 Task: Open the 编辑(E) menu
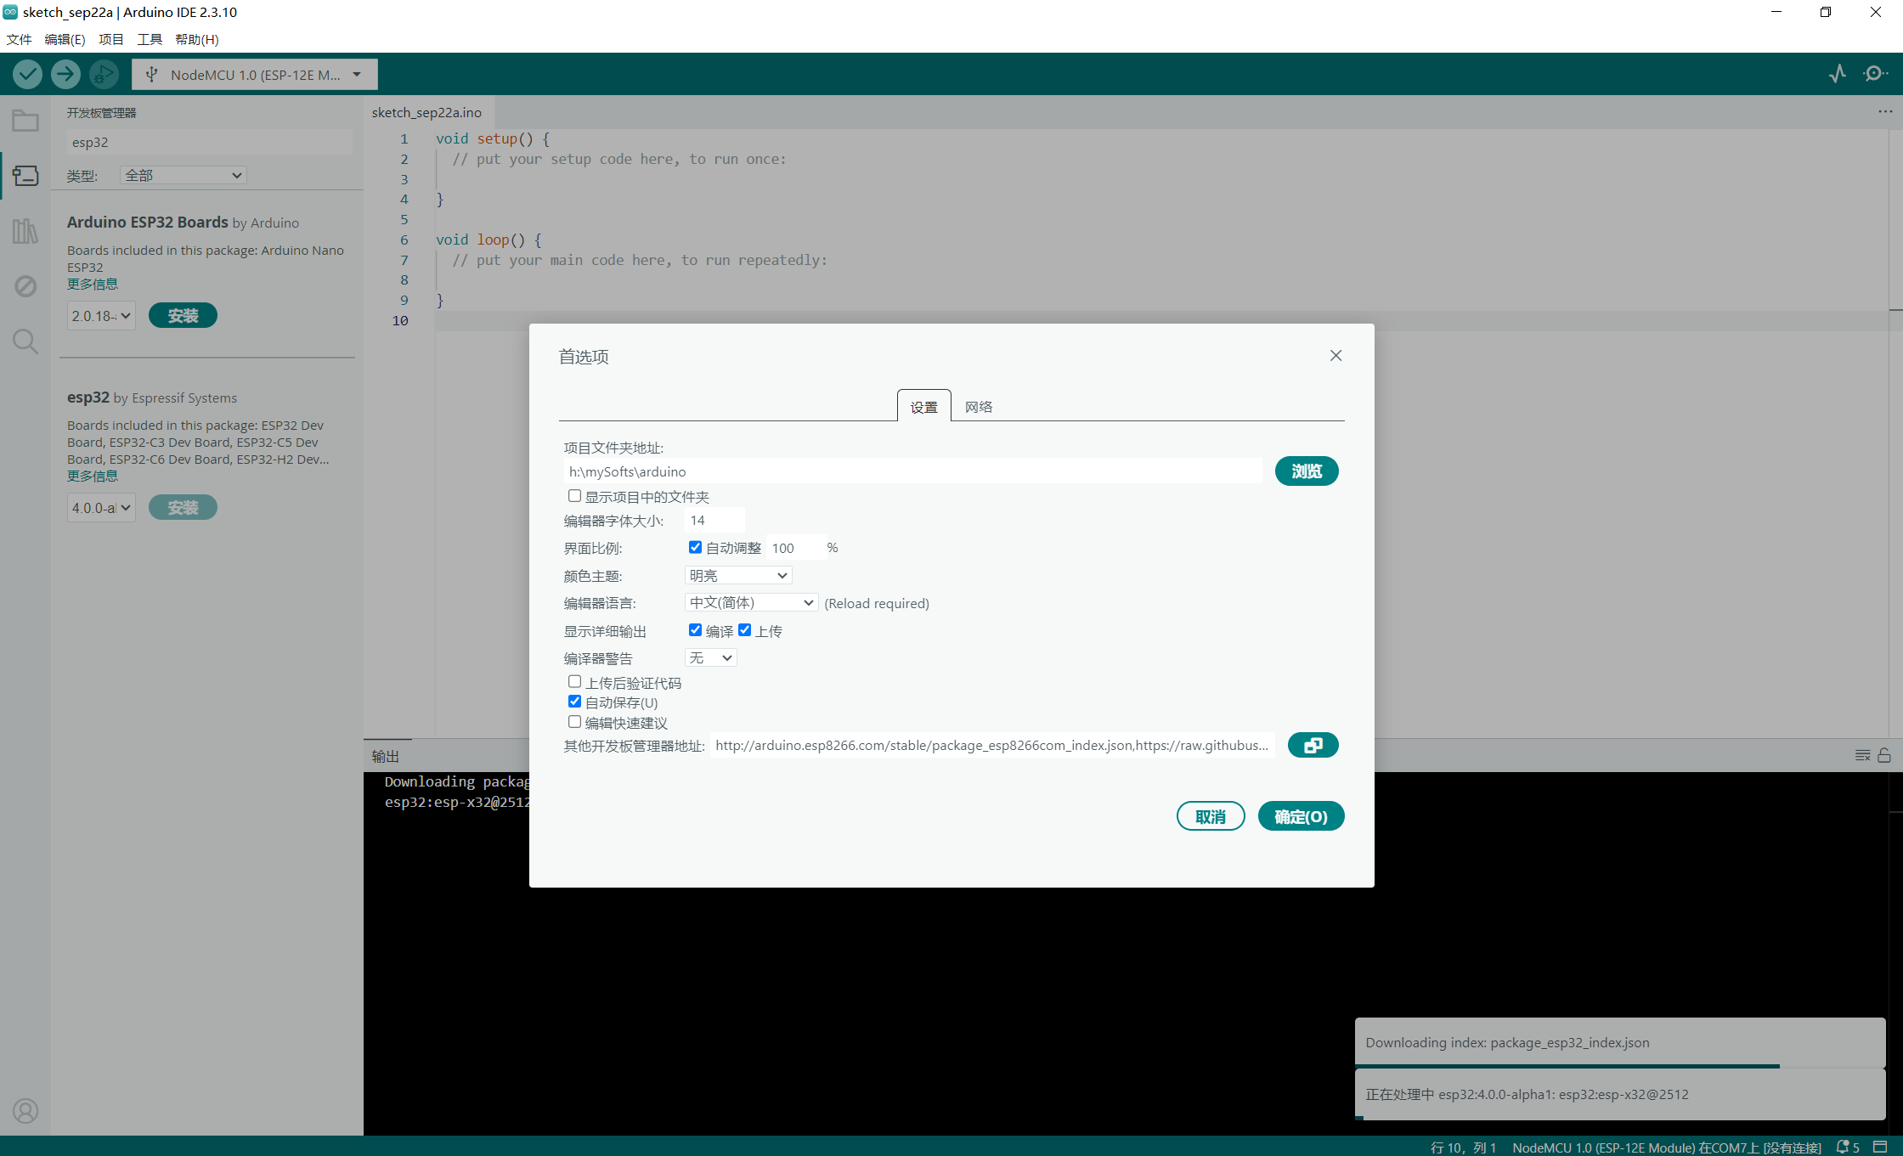(65, 39)
